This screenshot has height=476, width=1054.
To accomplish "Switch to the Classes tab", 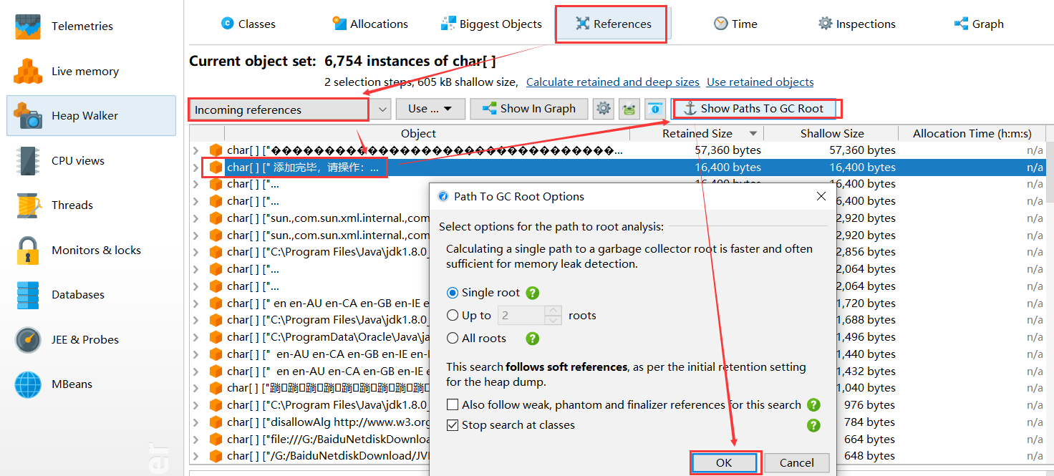I will pos(248,24).
